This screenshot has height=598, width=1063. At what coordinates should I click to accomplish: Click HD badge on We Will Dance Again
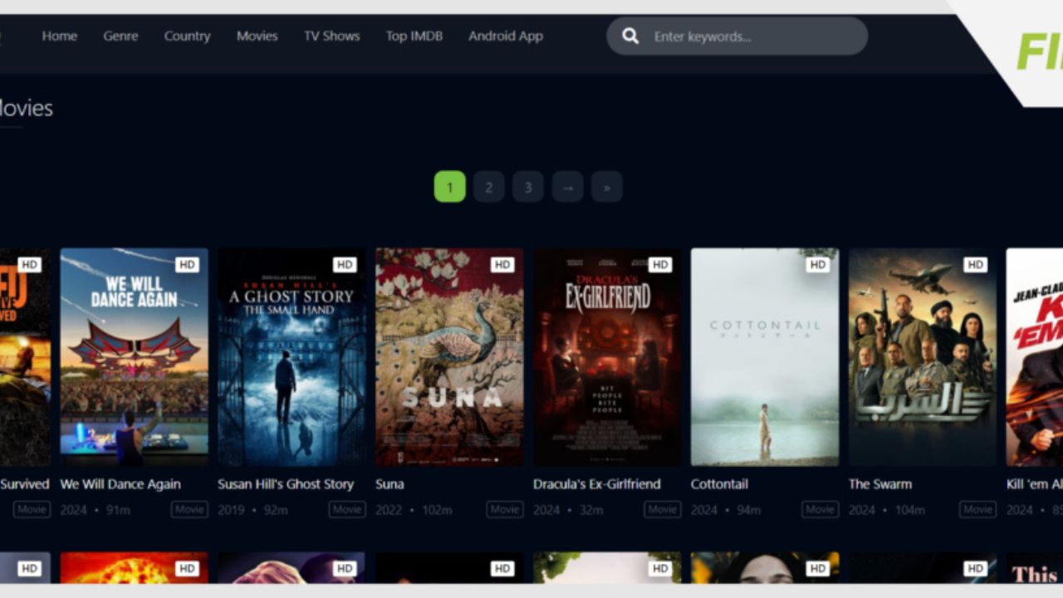pyautogui.click(x=187, y=265)
